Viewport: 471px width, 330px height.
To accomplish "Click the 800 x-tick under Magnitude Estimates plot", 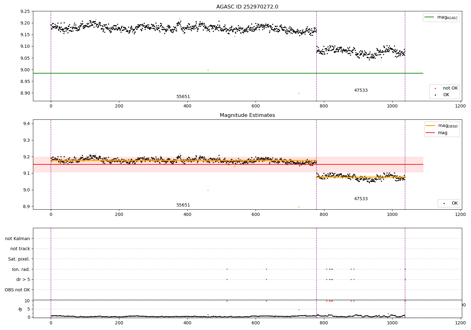I will point(324,214).
